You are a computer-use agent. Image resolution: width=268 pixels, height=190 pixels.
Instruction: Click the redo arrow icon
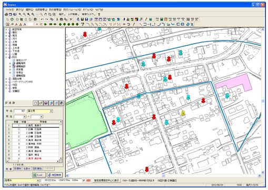pyautogui.click(x=46, y=19)
